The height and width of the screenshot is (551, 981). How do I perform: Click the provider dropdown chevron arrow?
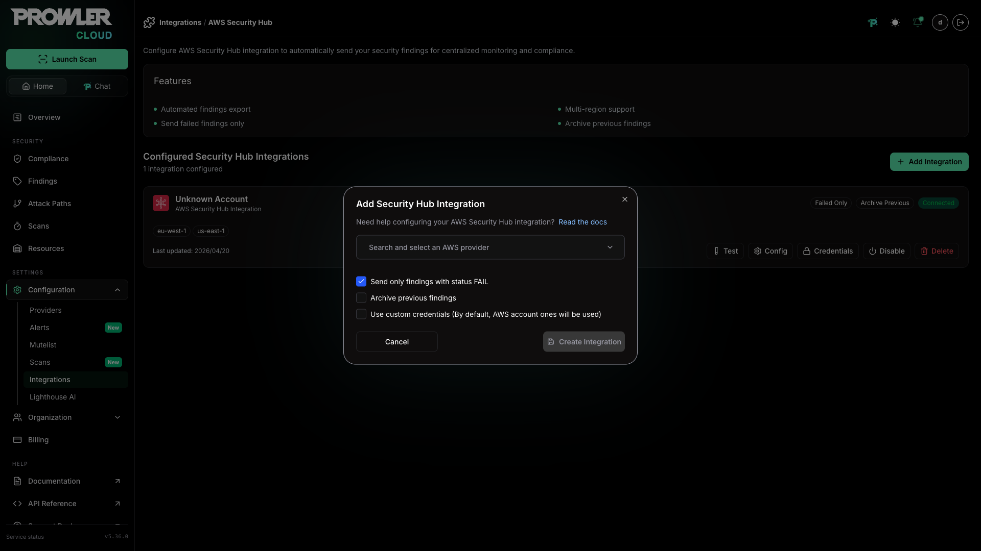click(x=610, y=247)
